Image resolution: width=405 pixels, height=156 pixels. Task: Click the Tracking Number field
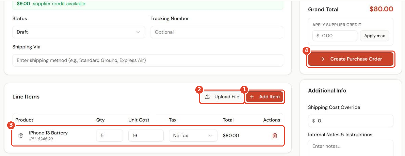pos(217,32)
